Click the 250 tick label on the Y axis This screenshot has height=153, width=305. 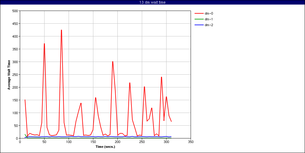point(15,75)
